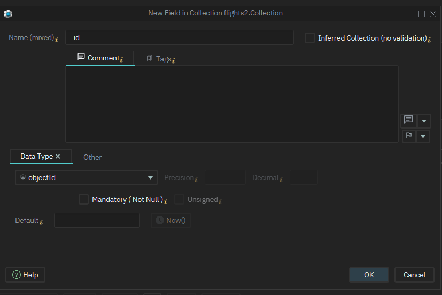Click the Precision input field
This screenshot has width=442, height=295.
[225, 177]
